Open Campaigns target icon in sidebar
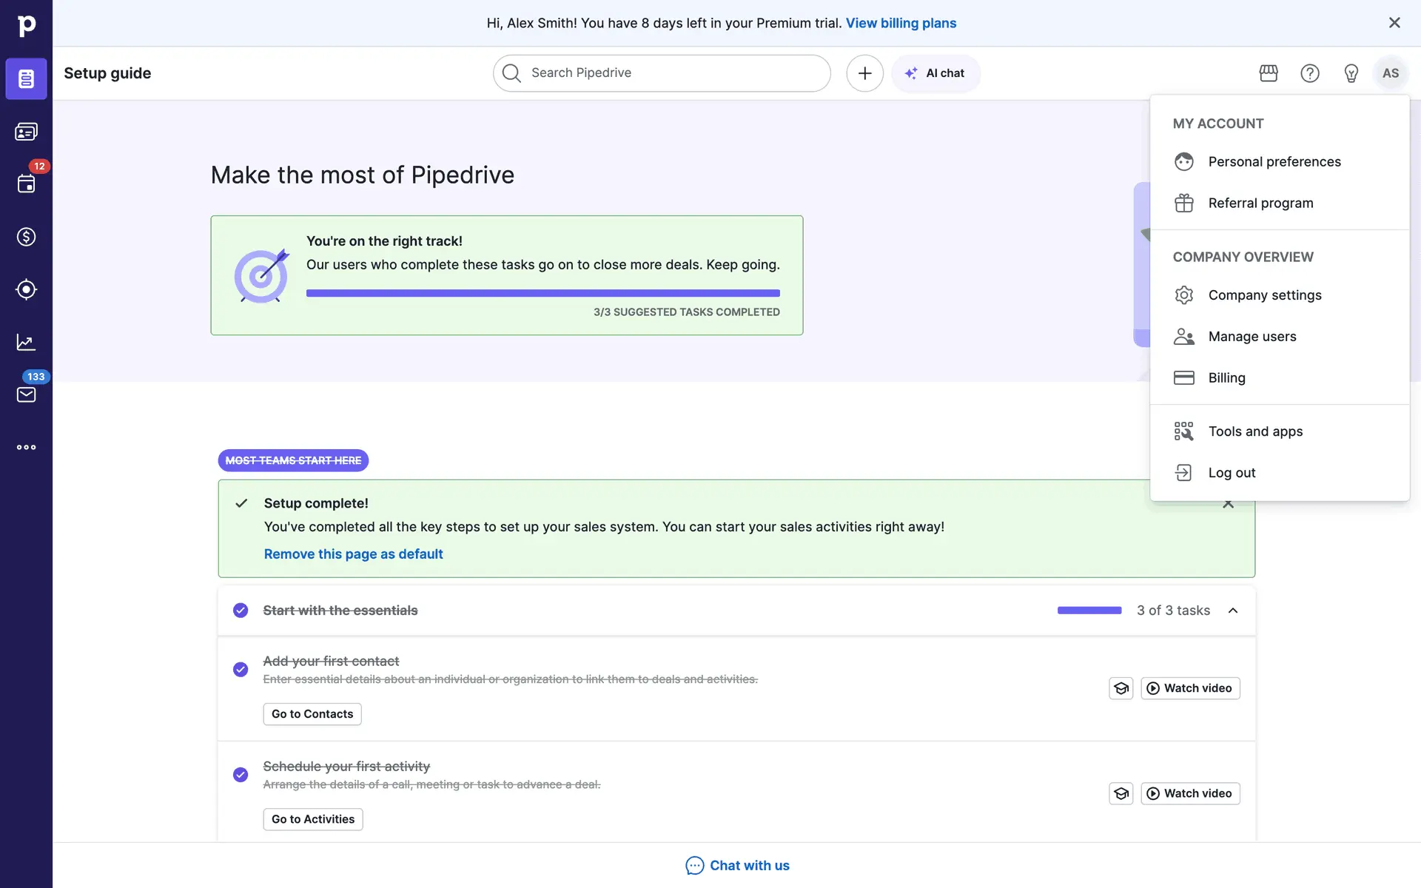Screen dimensions: 1421x888 tap(26, 289)
